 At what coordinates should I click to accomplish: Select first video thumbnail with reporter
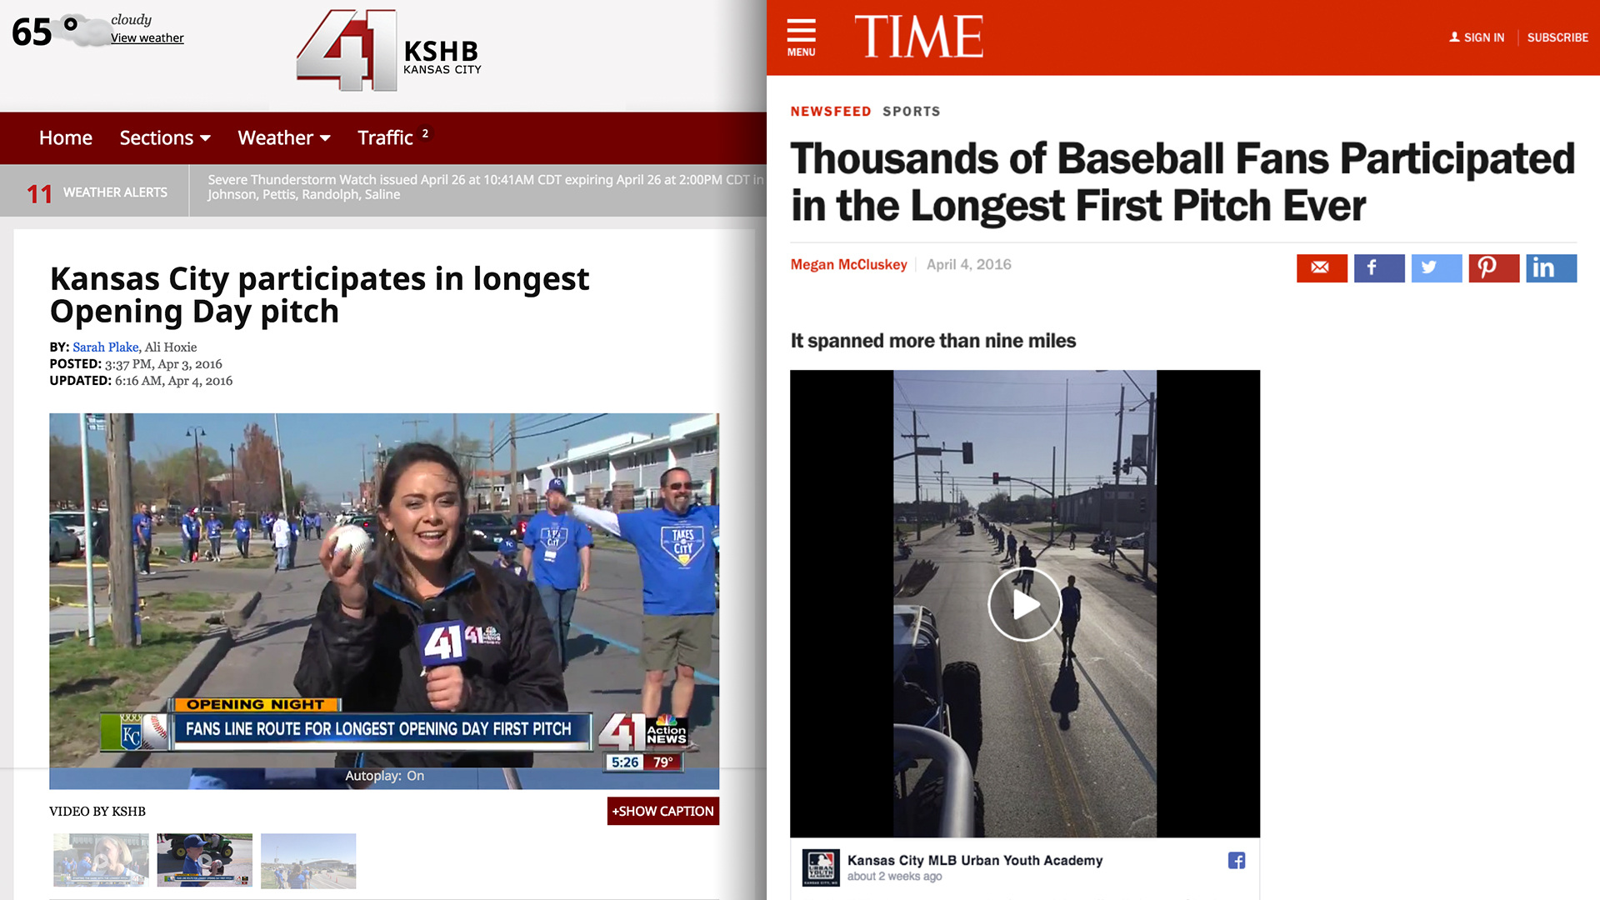101,861
